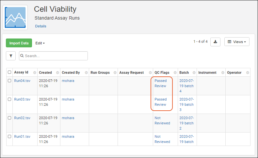Open the Details link

[x=41, y=26]
